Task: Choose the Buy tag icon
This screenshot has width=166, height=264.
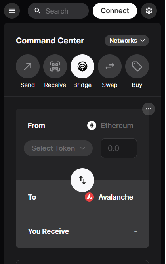Action: click(137, 66)
